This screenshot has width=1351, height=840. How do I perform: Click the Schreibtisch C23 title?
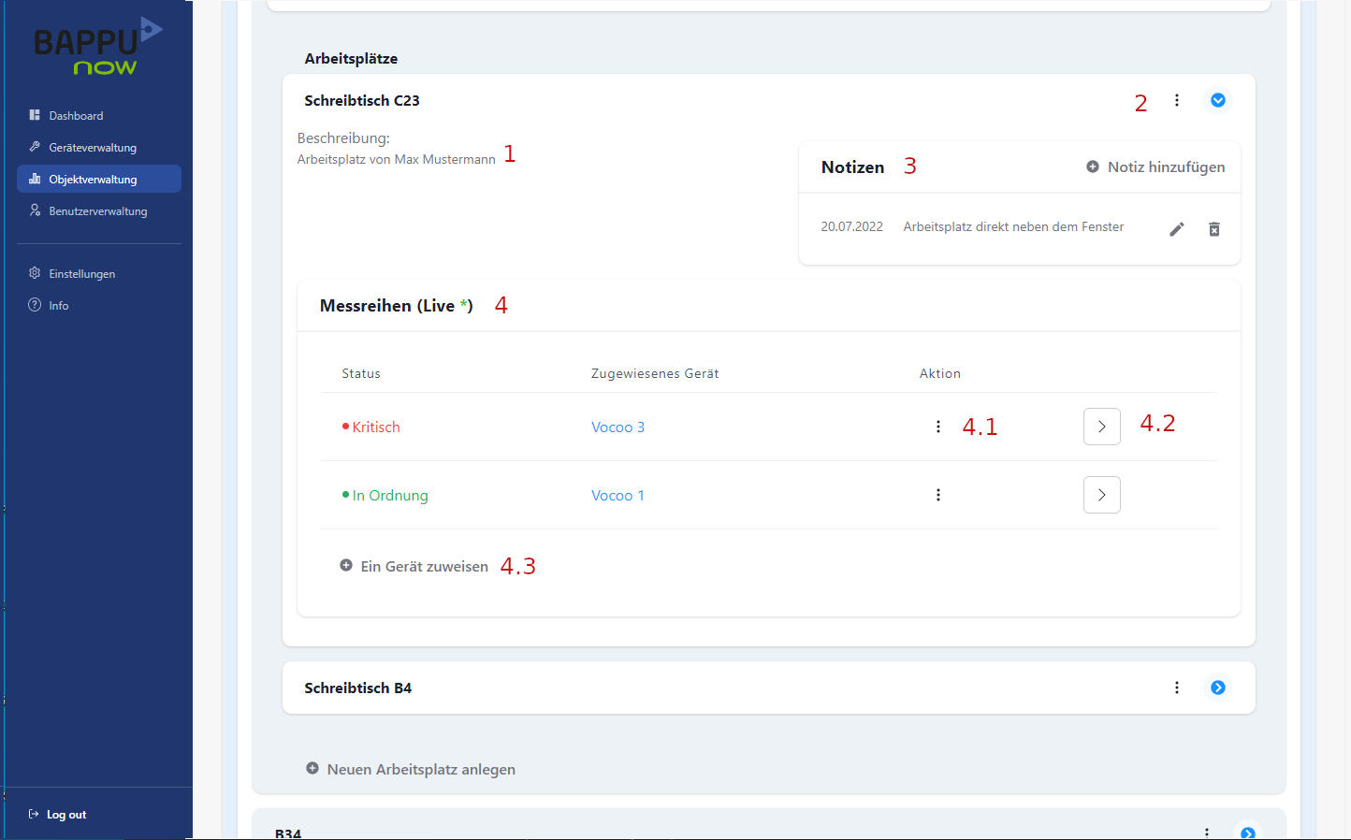(362, 100)
